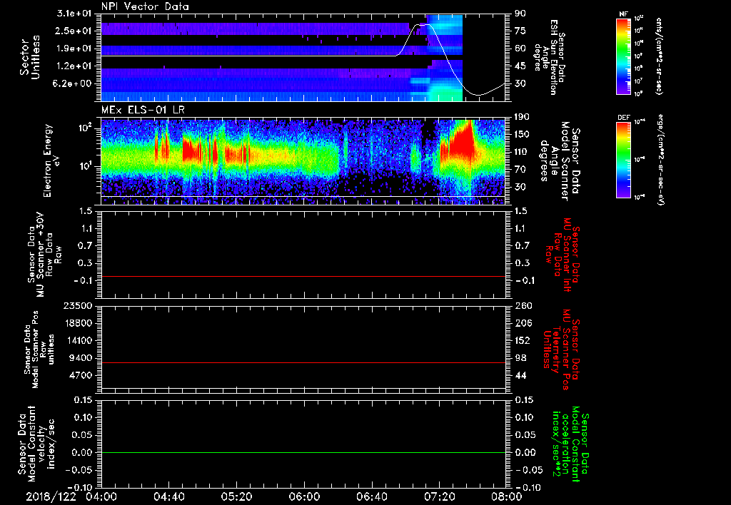The width and height of the screenshot is (731, 505).
Task: Click the "Electron Energy eV" axis title
Action: (51, 160)
